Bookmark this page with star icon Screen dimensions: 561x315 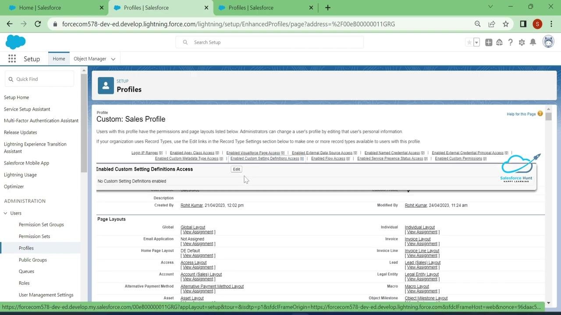click(x=506, y=24)
